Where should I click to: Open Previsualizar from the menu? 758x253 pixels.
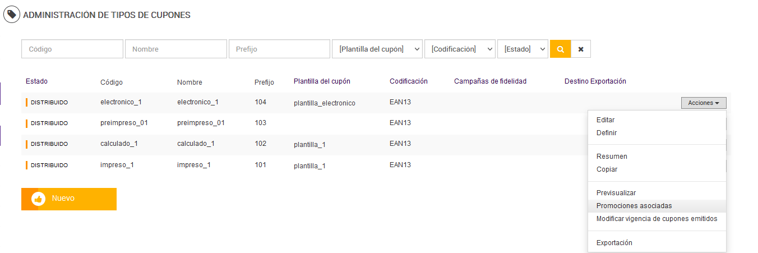point(616,193)
